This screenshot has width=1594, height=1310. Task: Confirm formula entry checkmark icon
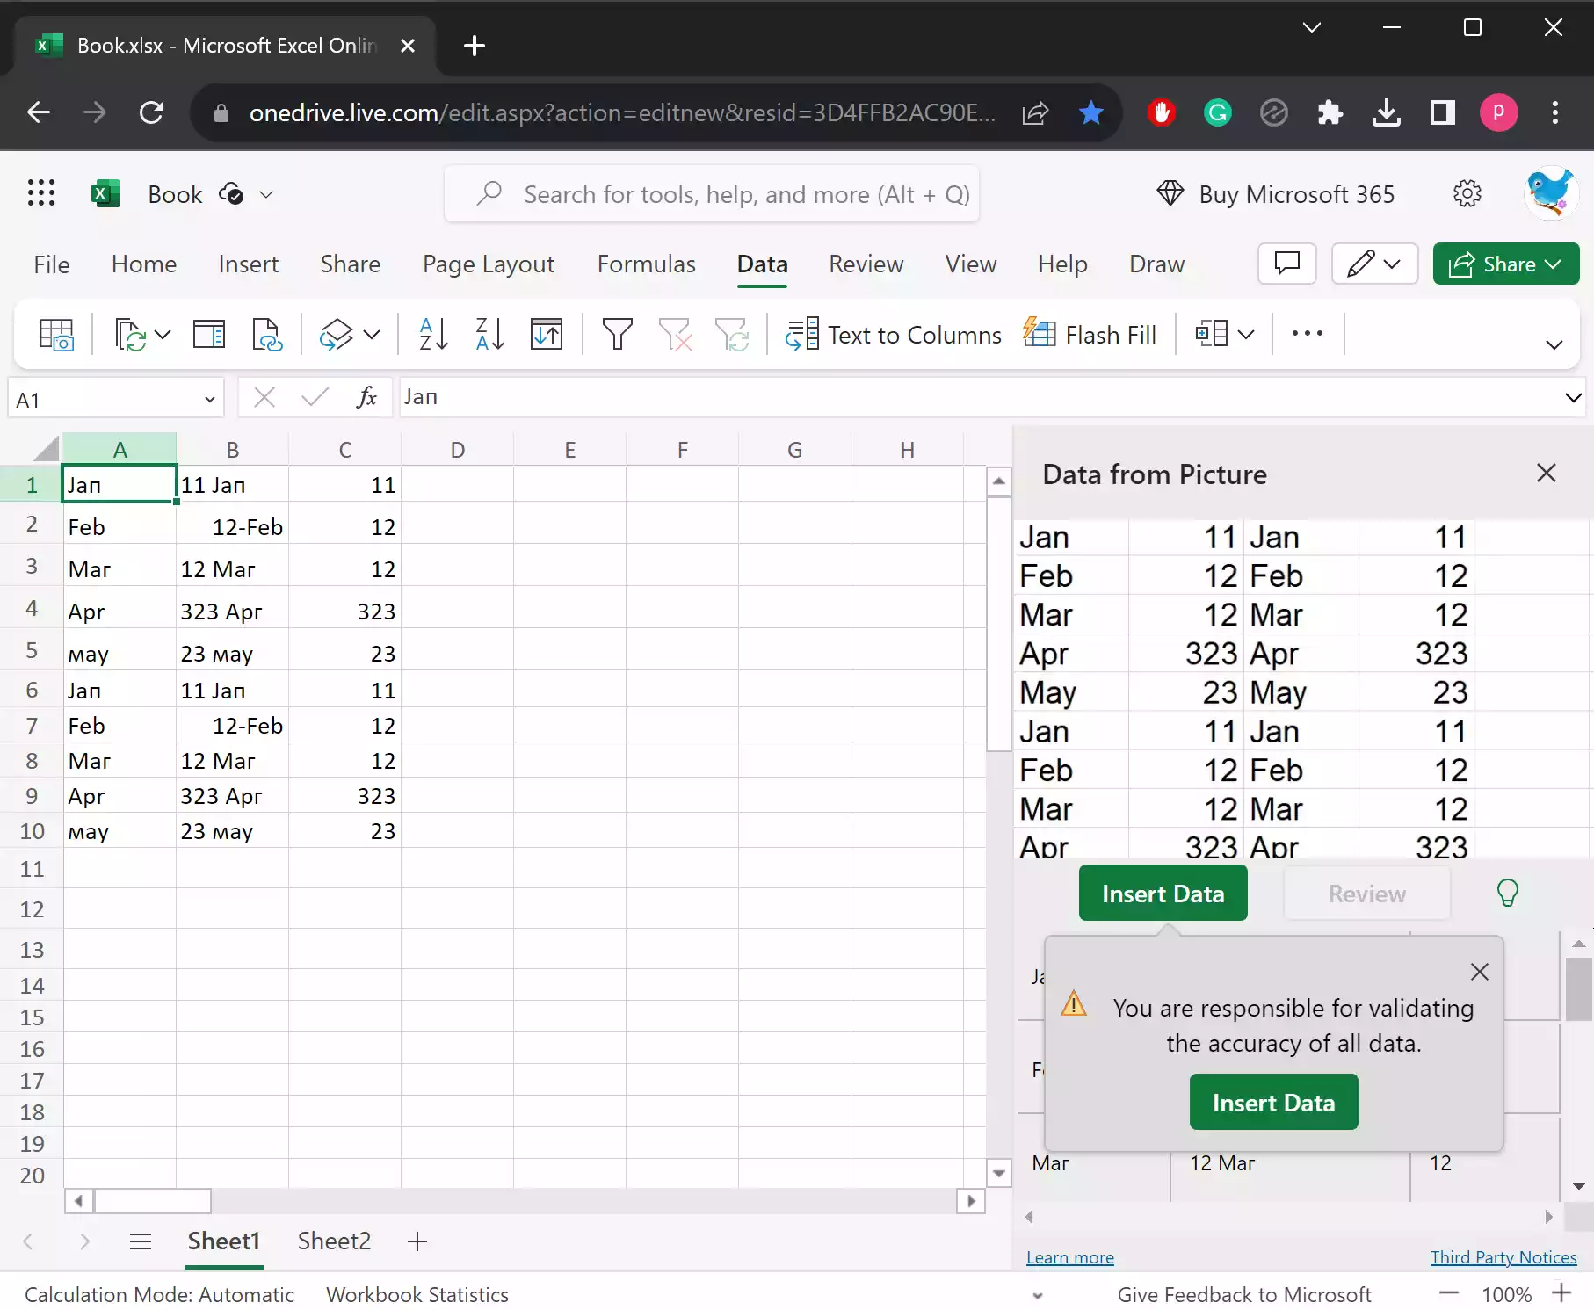pos(315,398)
